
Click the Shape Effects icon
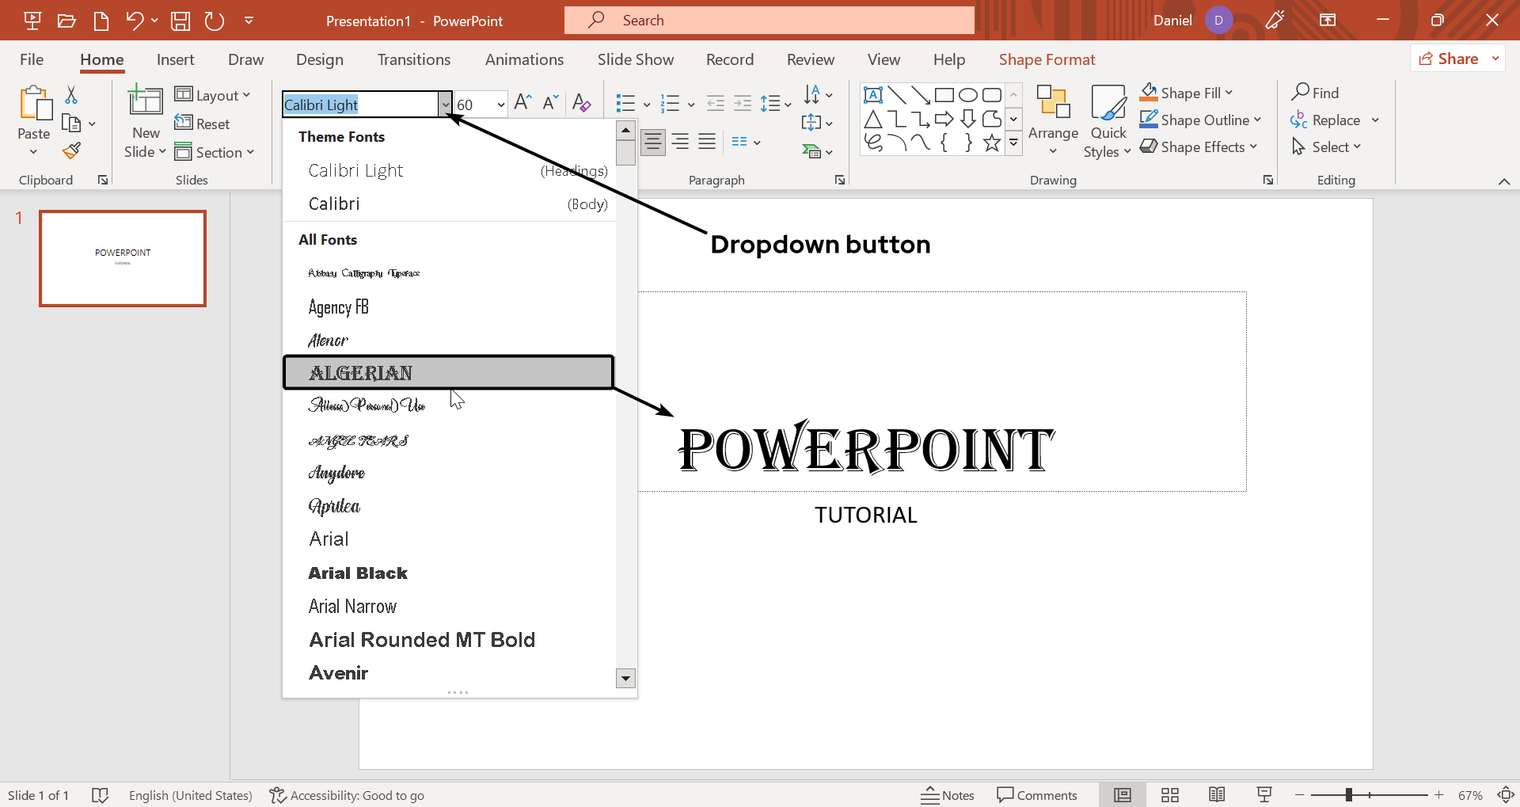(1150, 146)
